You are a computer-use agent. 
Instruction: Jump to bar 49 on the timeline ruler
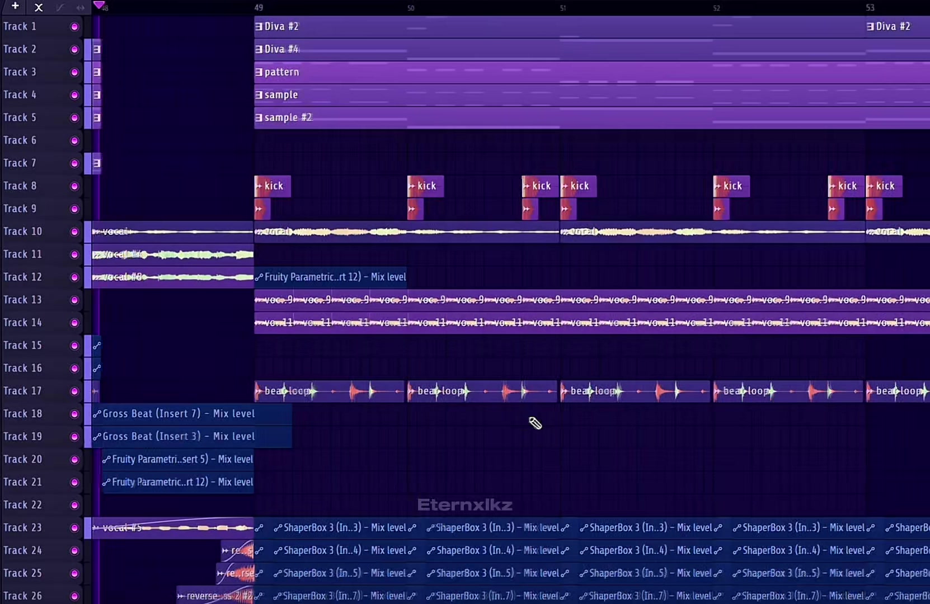(259, 8)
